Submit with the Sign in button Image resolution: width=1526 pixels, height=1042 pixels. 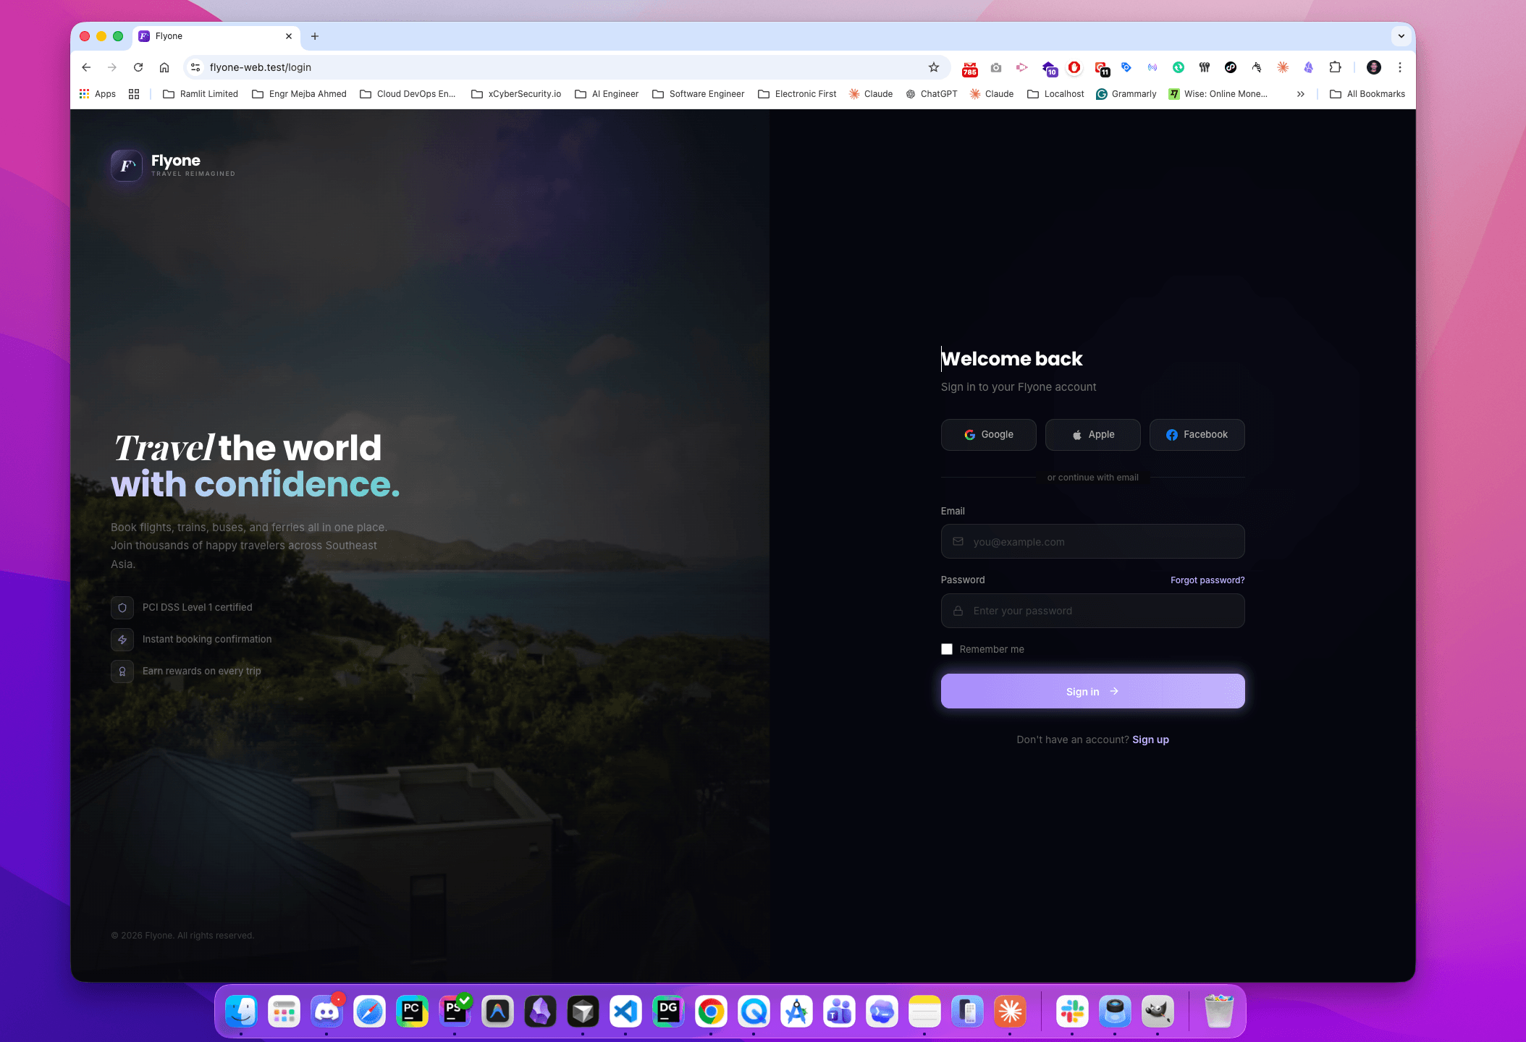click(x=1092, y=691)
